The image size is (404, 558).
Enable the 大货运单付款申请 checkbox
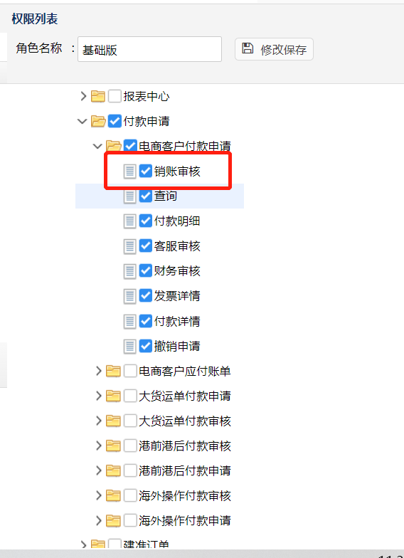pos(130,396)
